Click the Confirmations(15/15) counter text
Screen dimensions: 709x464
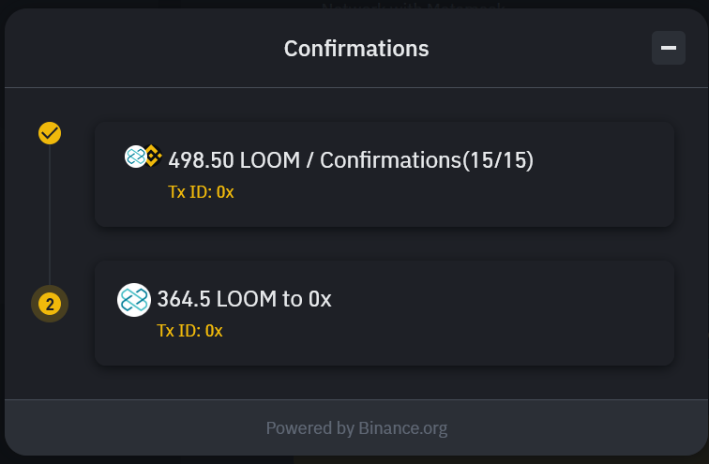click(x=427, y=160)
